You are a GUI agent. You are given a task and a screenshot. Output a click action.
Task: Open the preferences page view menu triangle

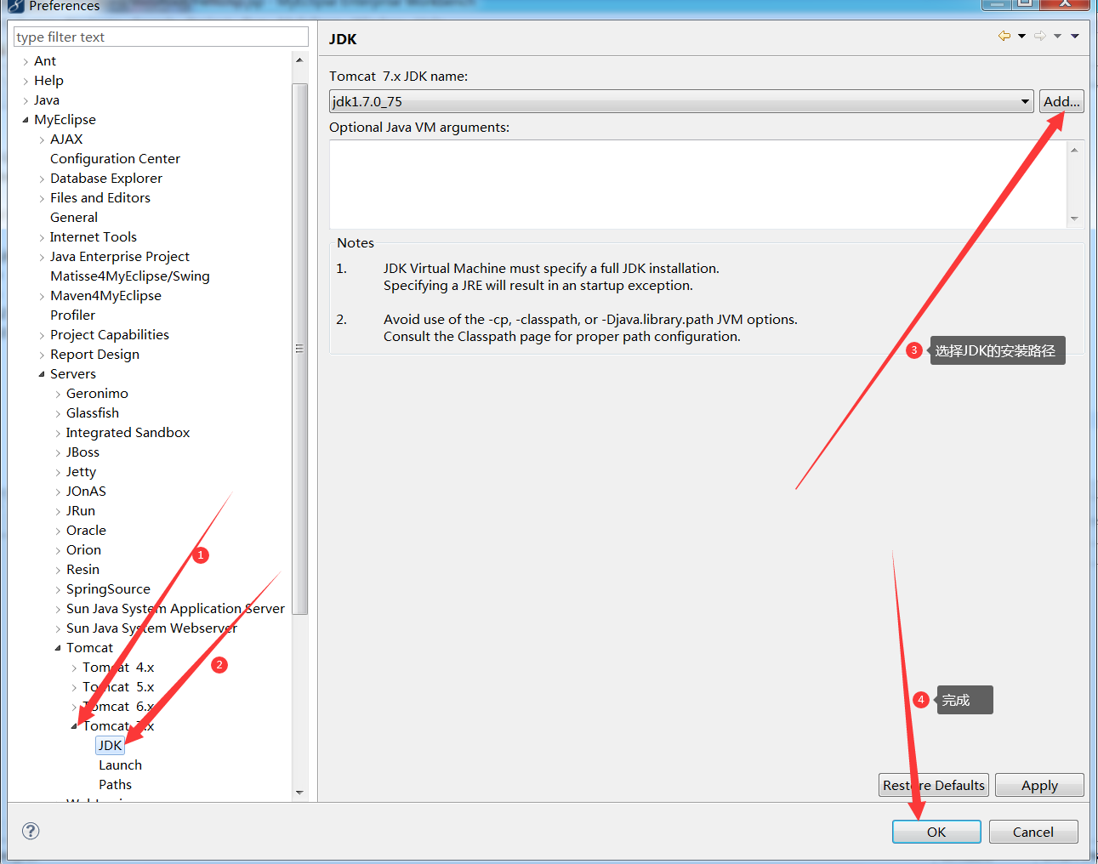click(1075, 36)
